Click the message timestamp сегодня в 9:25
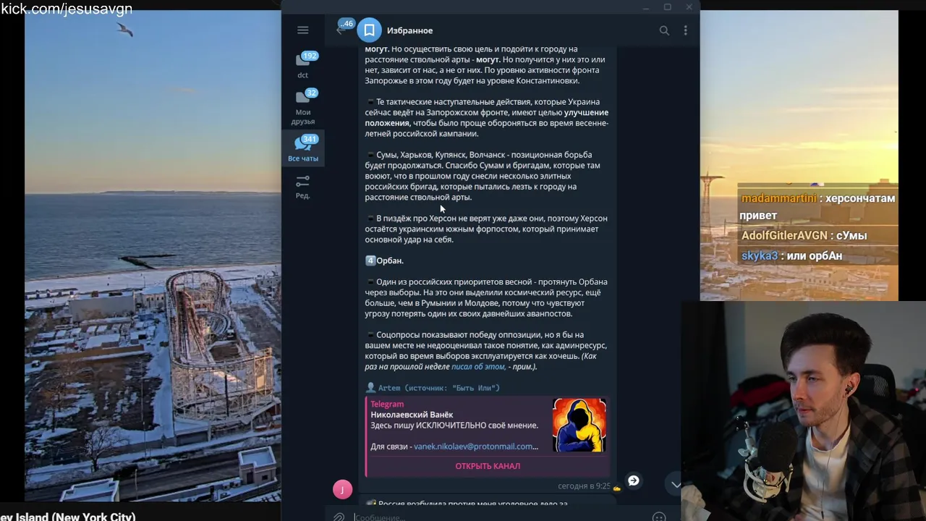The height and width of the screenshot is (521, 926). pos(585,486)
